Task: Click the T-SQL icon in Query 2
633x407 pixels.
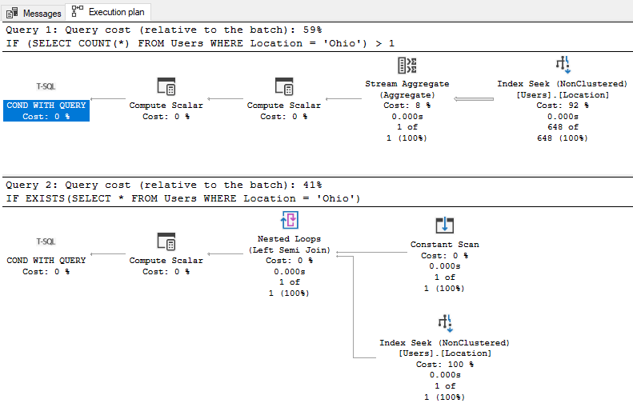Action: (x=46, y=241)
